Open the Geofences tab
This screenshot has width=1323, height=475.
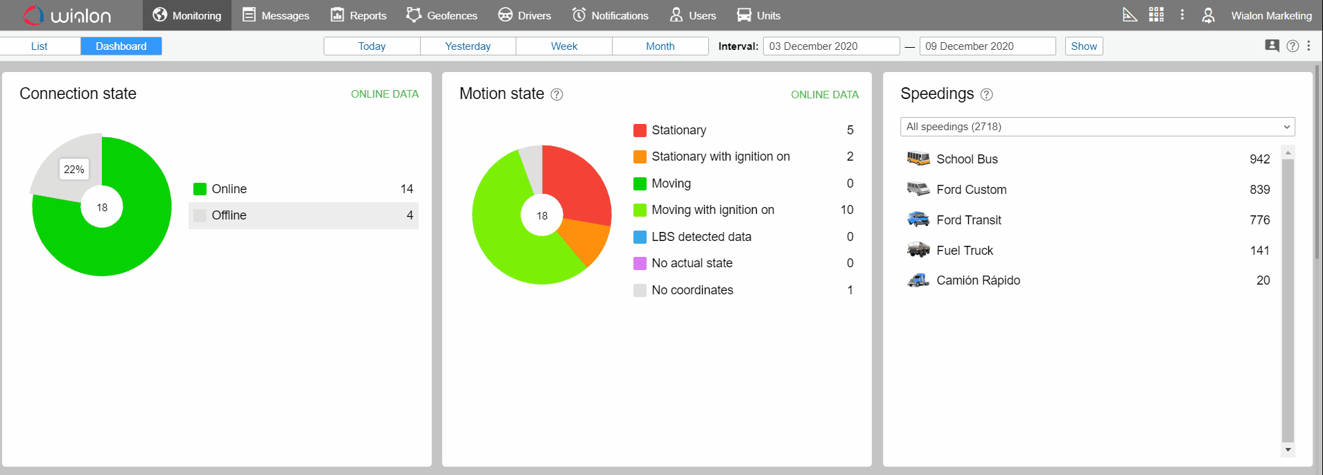pyautogui.click(x=441, y=15)
